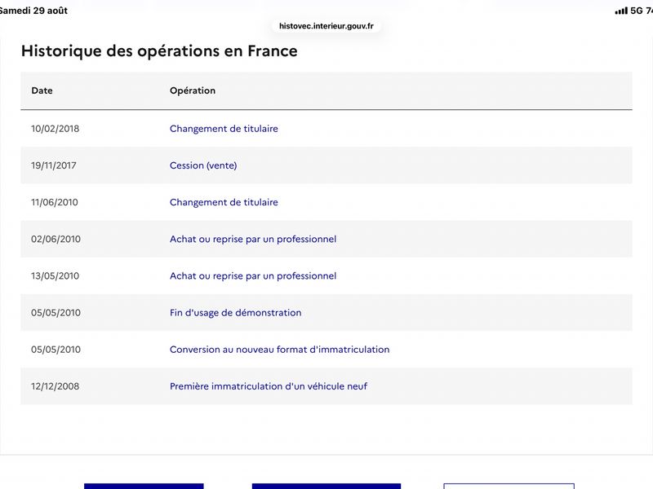
Task: Select the 13/05/2010 Achat ou reprise entry
Action: [253, 275]
